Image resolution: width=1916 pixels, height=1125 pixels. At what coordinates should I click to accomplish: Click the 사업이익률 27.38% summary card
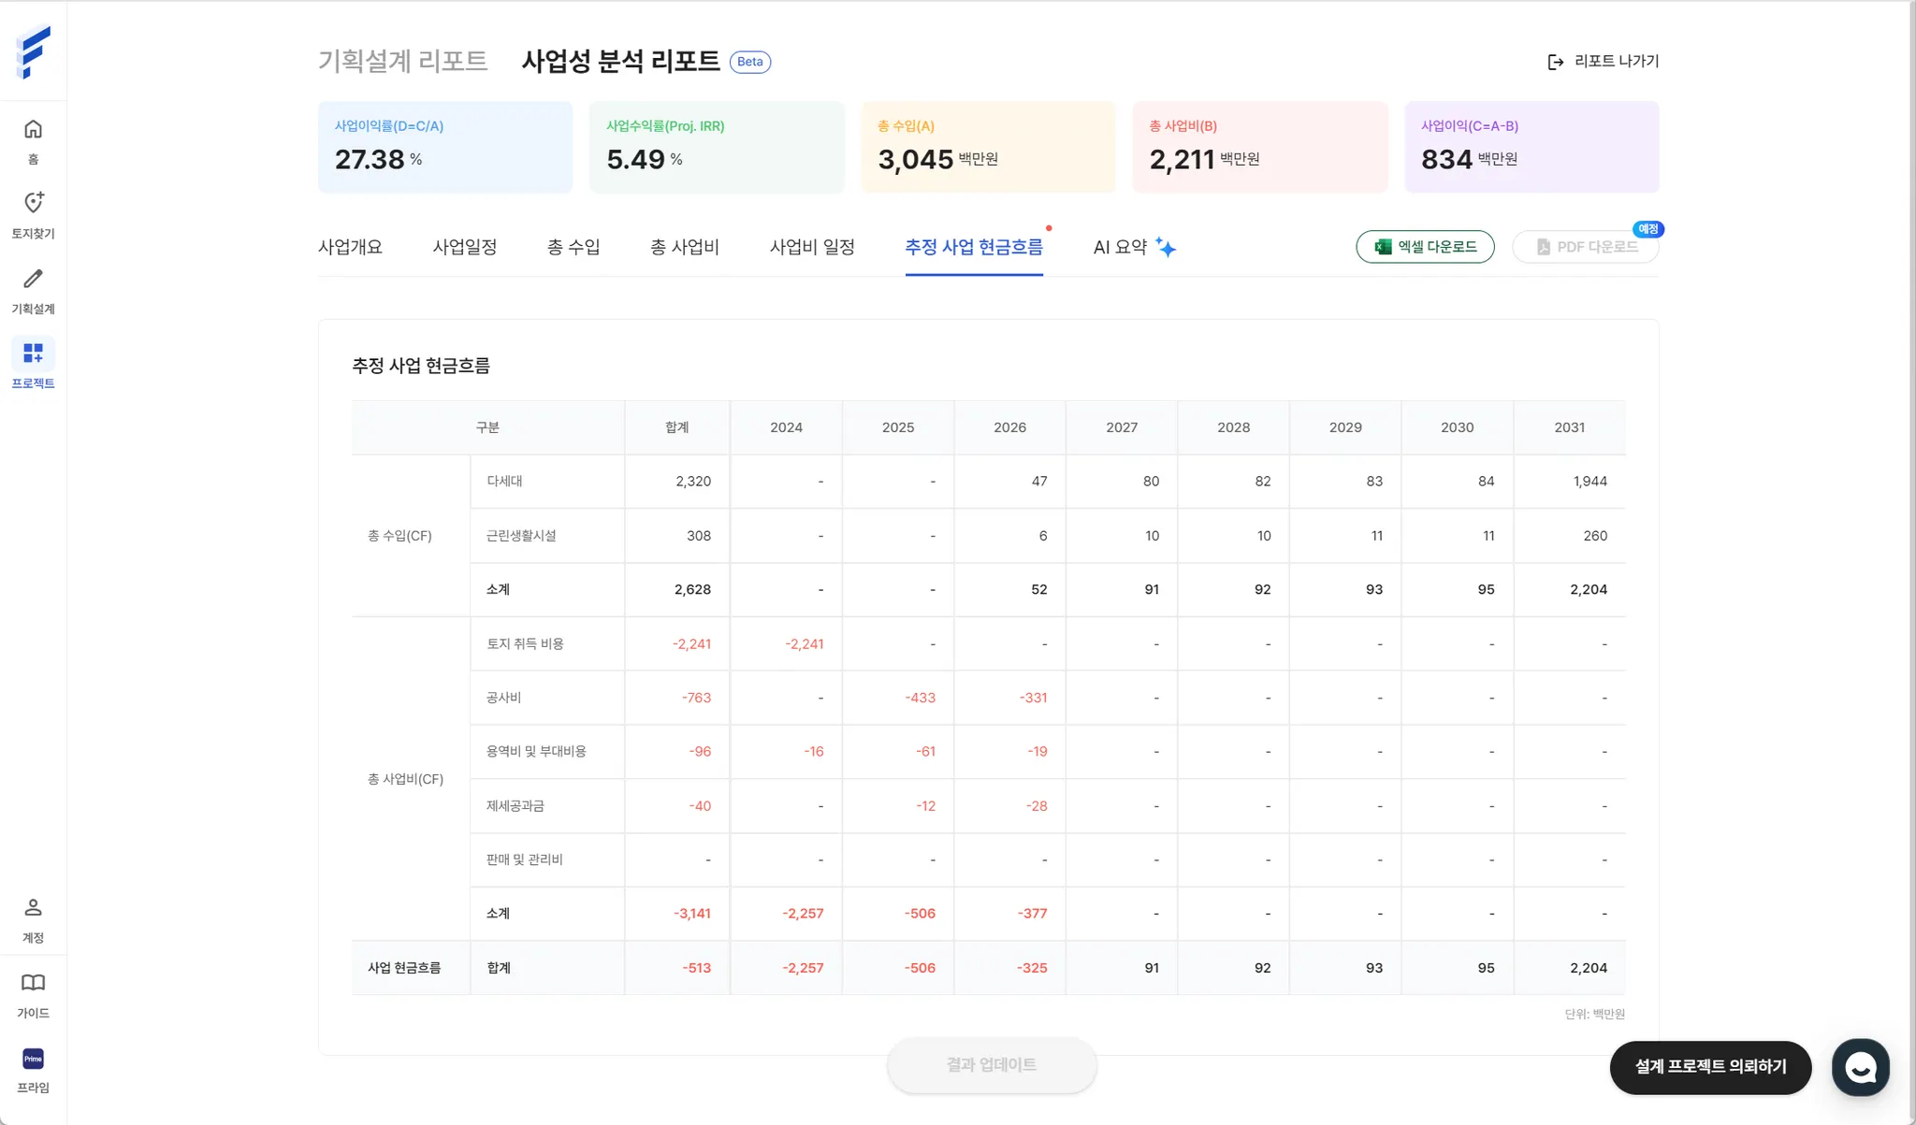(444, 147)
